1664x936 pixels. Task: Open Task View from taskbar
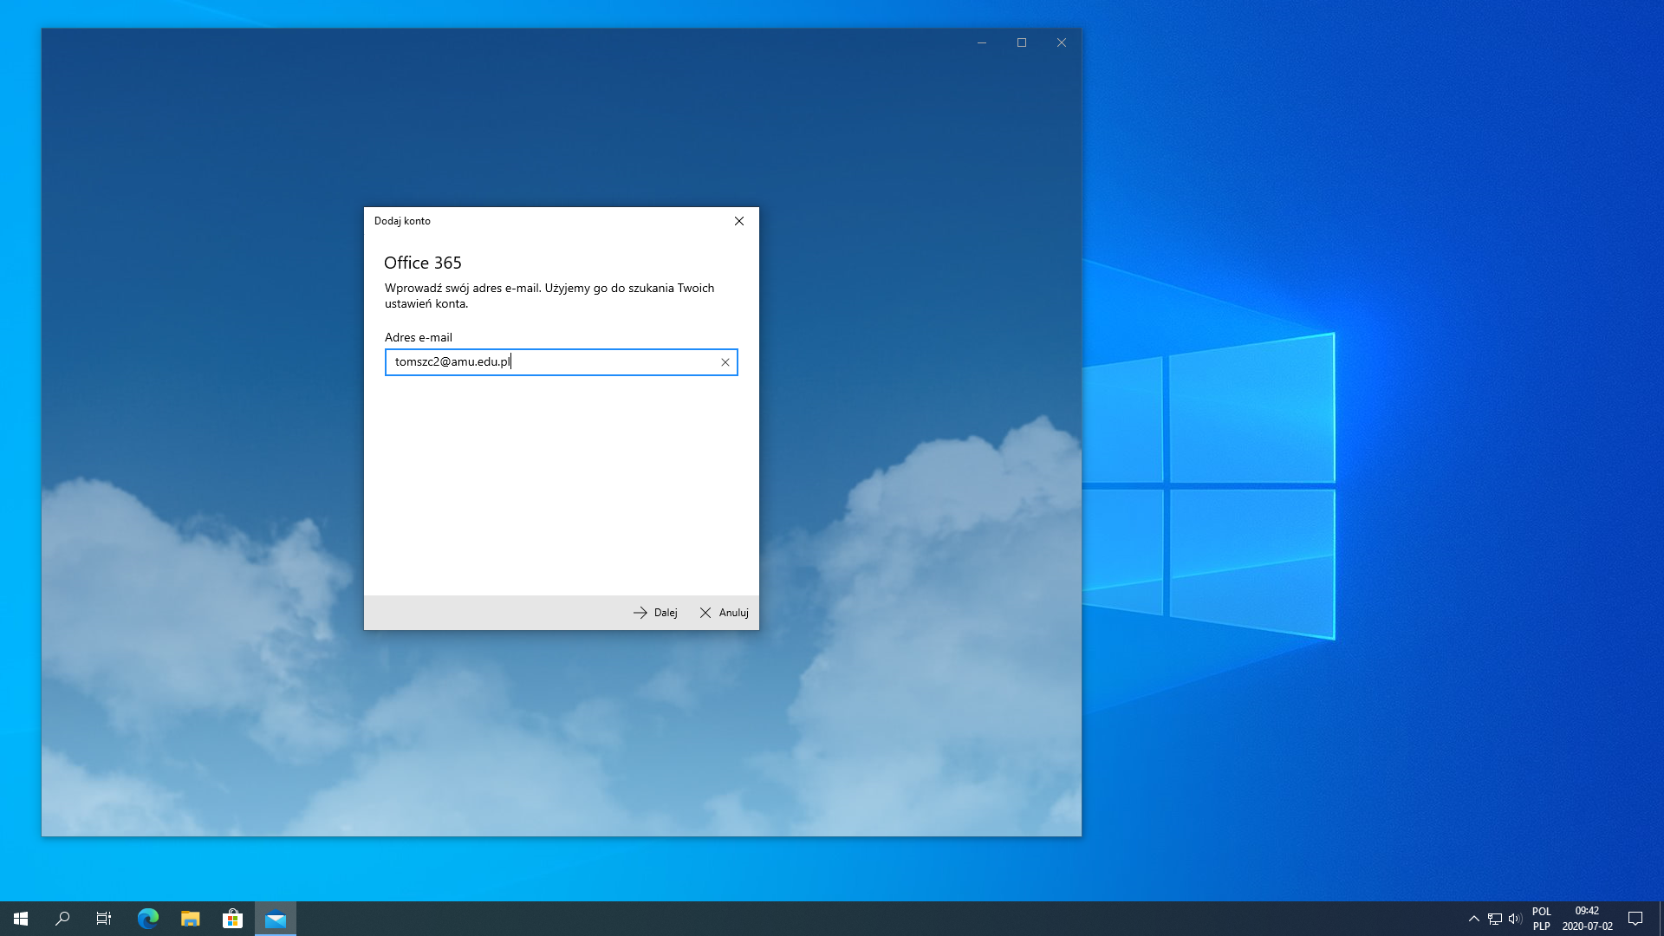[104, 919]
